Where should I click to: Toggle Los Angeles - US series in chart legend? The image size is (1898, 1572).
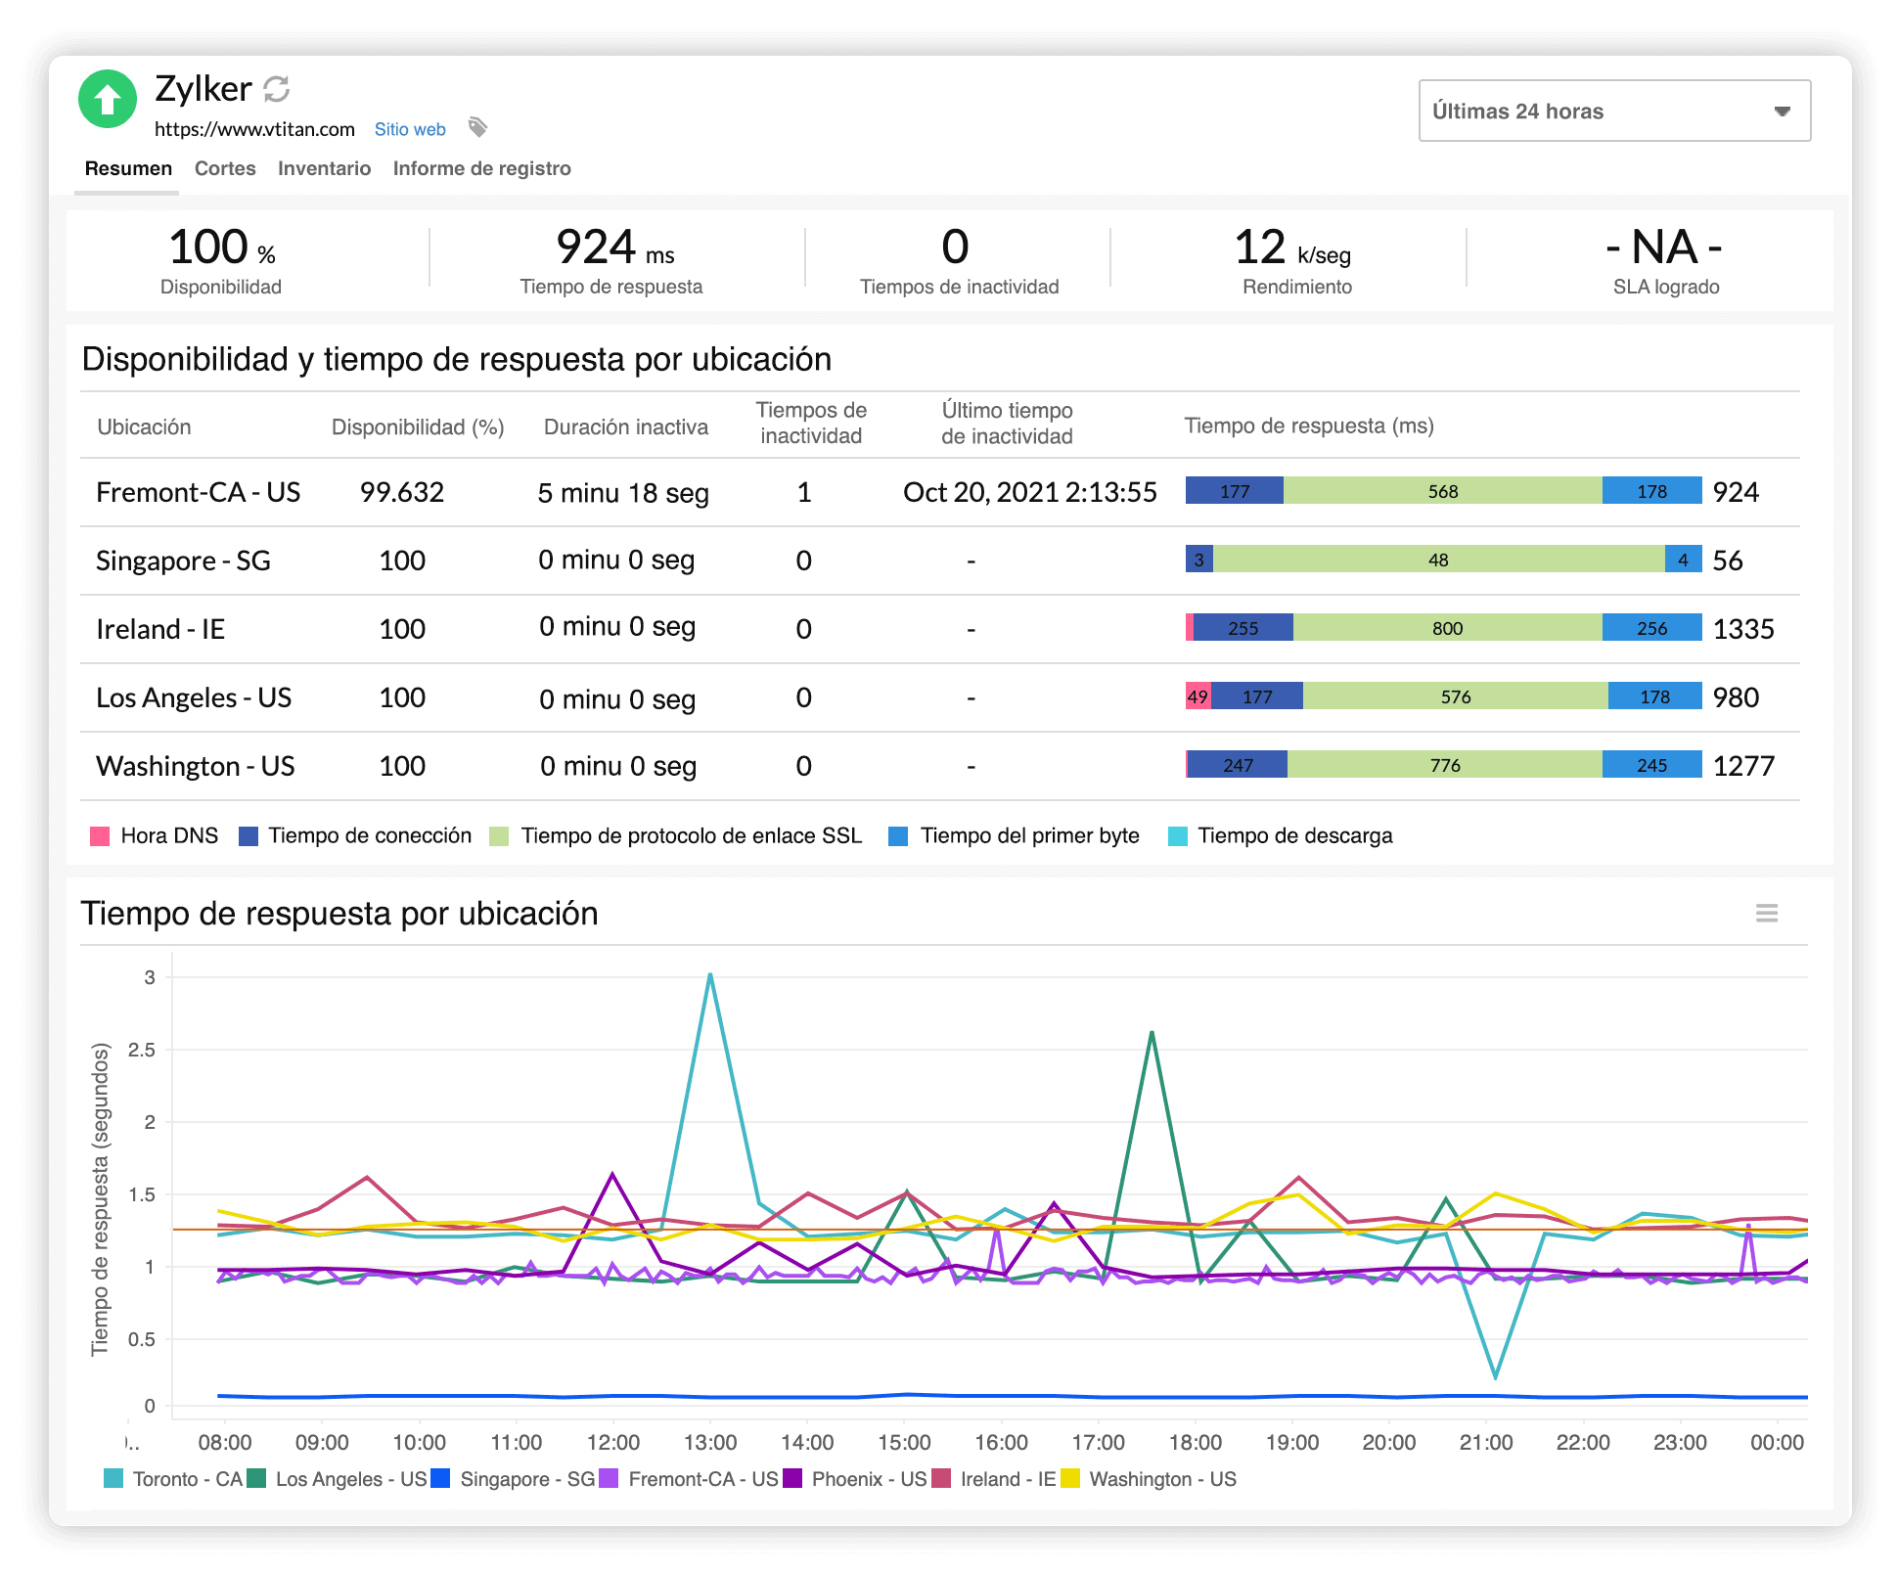point(337,1478)
